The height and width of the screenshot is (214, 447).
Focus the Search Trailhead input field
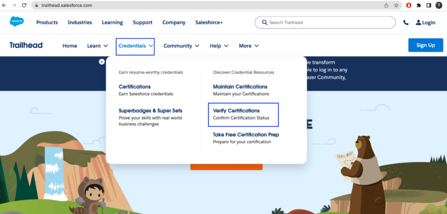pos(325,23)
